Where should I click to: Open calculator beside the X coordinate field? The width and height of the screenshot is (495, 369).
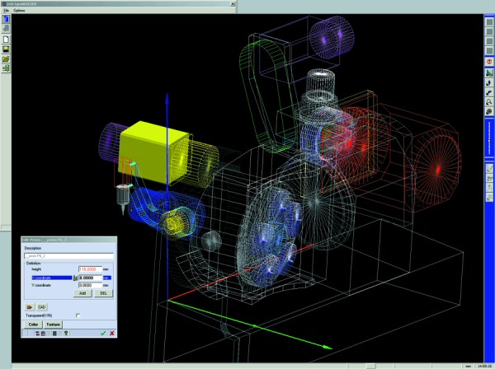pyautogui.click(x=75, y=278)
